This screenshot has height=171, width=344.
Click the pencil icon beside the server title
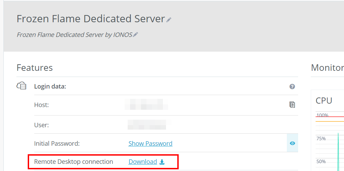169,20
